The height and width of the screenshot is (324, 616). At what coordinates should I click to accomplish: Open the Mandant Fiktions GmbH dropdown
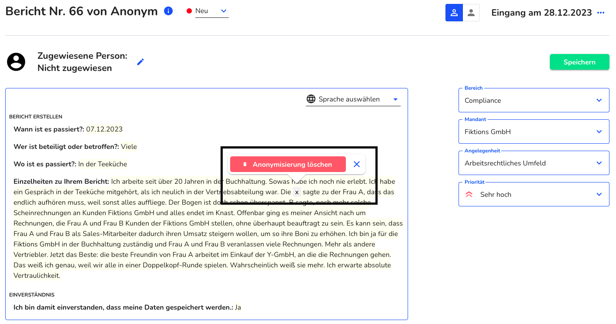[x=534, y=132]
